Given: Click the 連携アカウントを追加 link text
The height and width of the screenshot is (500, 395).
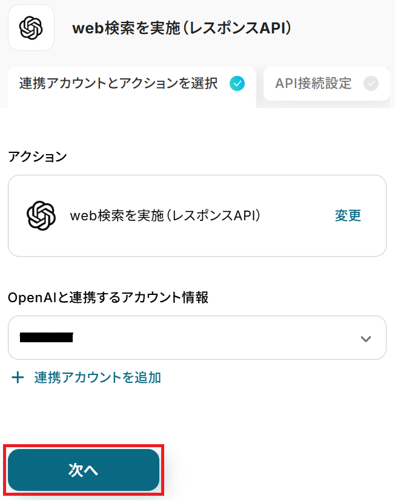Looking at the screenshot, I should coord(98,377).
